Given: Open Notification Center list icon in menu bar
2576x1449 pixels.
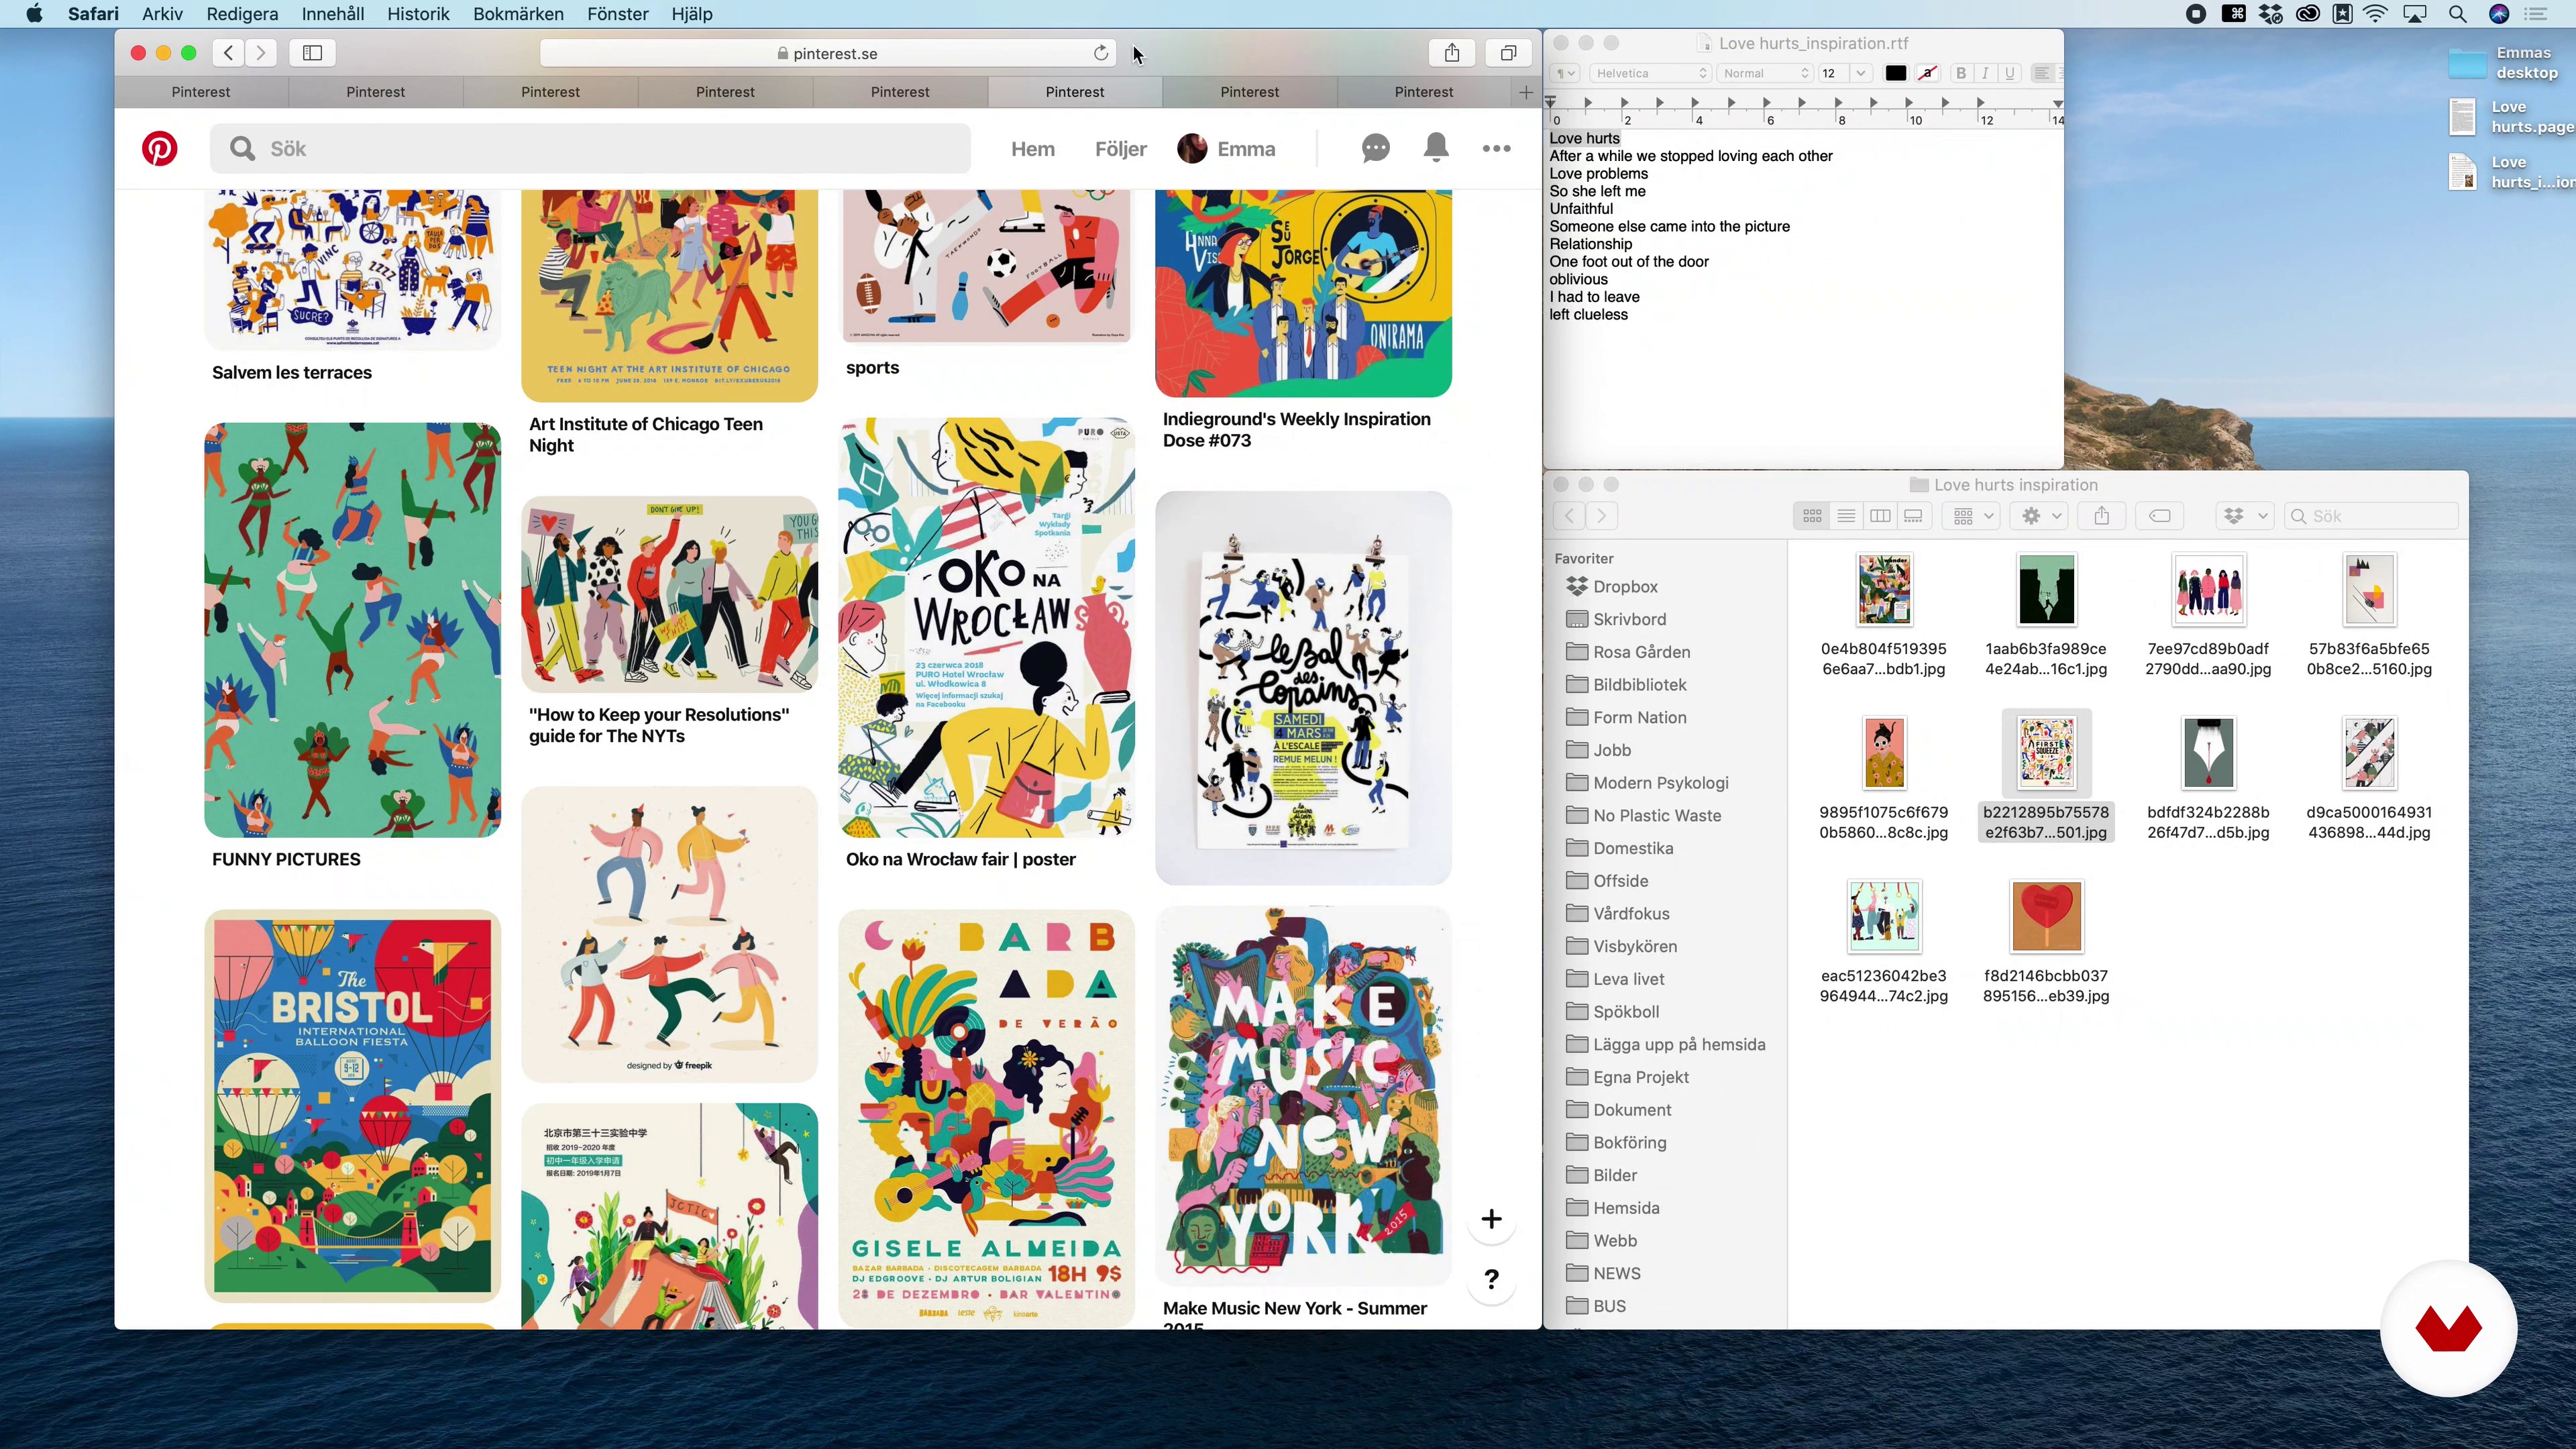Looking at the screenshot, I should [x=2536, y=14].
